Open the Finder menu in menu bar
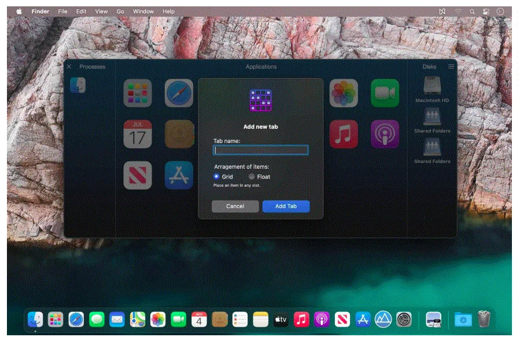The width and height of the screenshot is (520, 337). point(40,11)
